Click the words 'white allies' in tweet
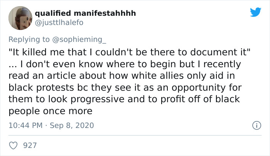This screenshot has height=156, width=270. [x=157, y=76]
